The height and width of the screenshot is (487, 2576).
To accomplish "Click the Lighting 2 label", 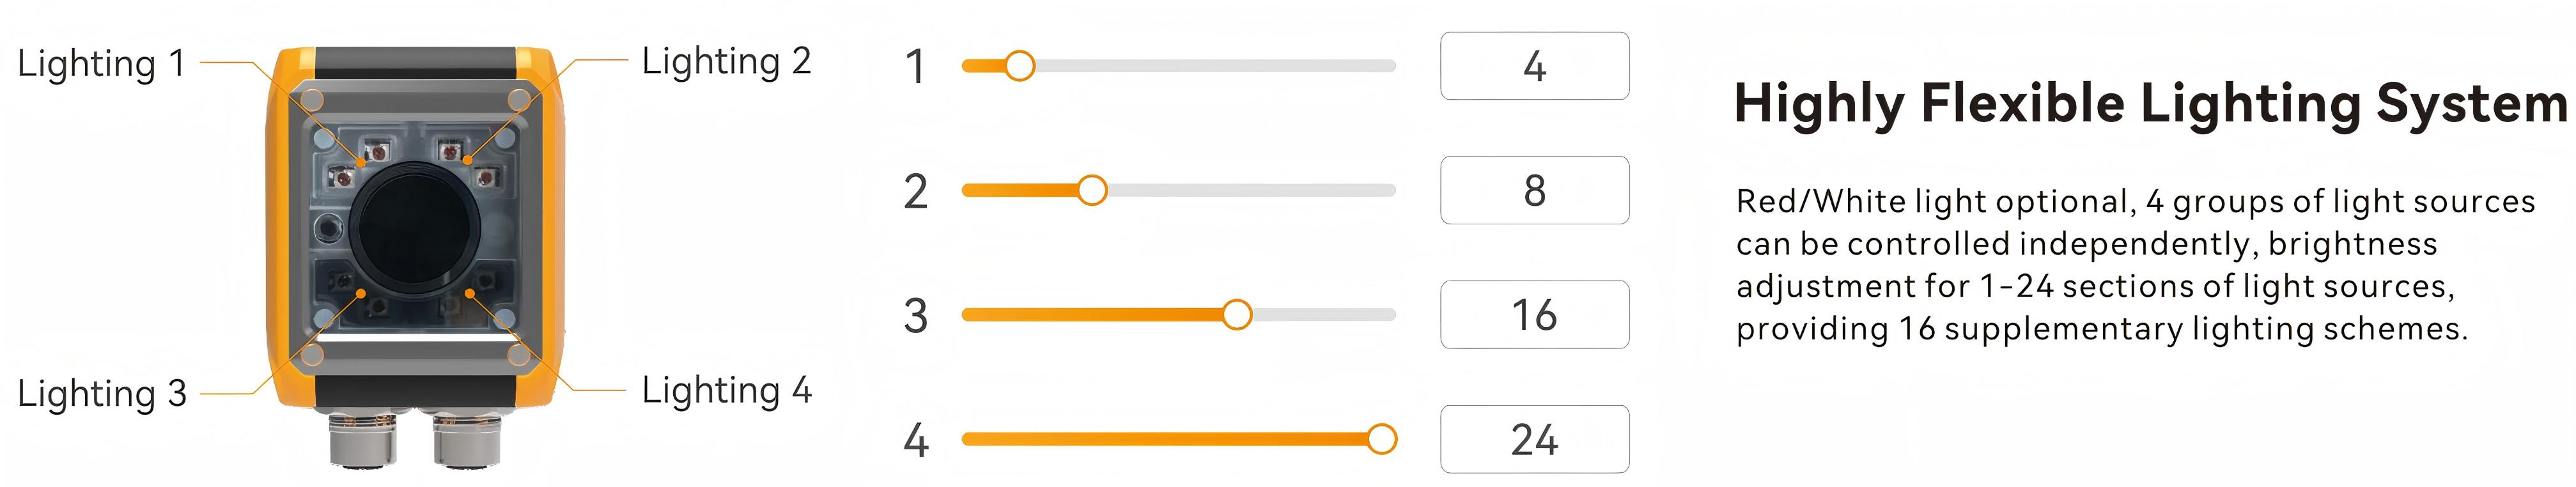I will tap(726, 62).
